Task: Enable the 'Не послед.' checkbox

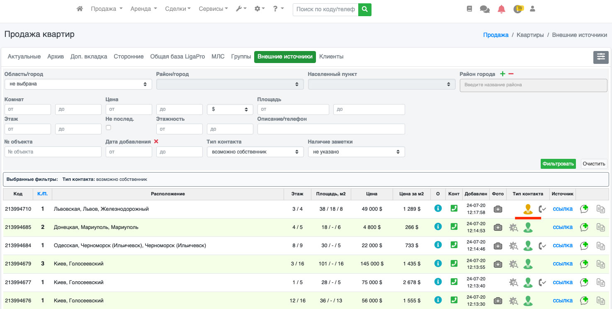Action: click(x=108, y=128)
